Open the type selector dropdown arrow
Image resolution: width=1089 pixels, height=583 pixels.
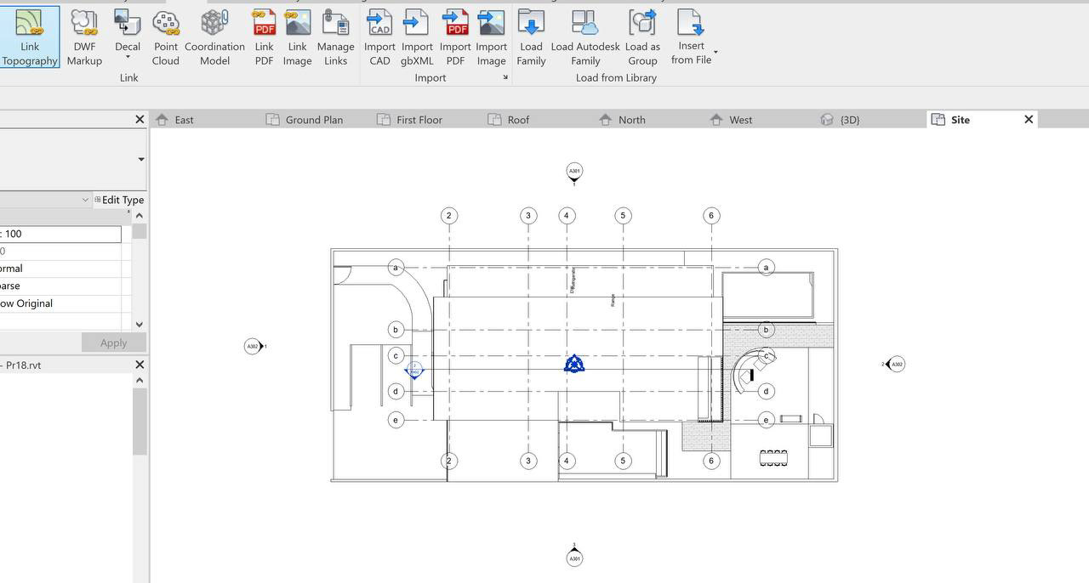pos(140,159)
